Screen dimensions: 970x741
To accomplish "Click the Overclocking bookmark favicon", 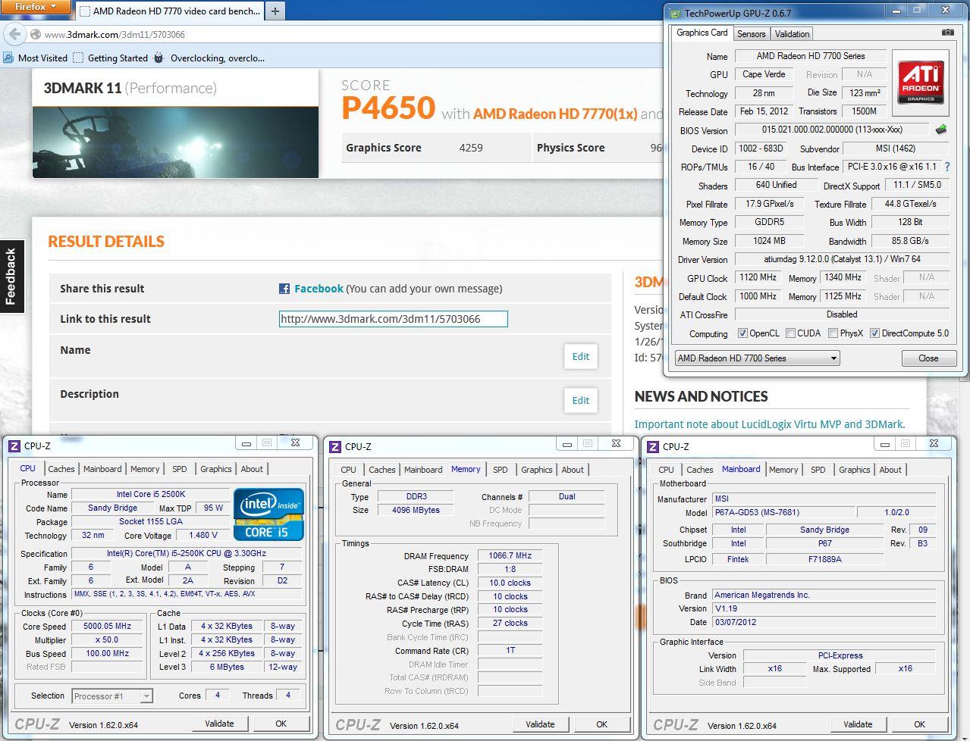I will (159, 58).
